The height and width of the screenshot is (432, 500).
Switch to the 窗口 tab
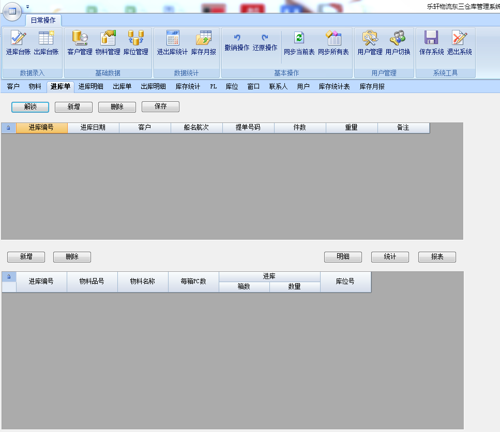click(253, 87)
